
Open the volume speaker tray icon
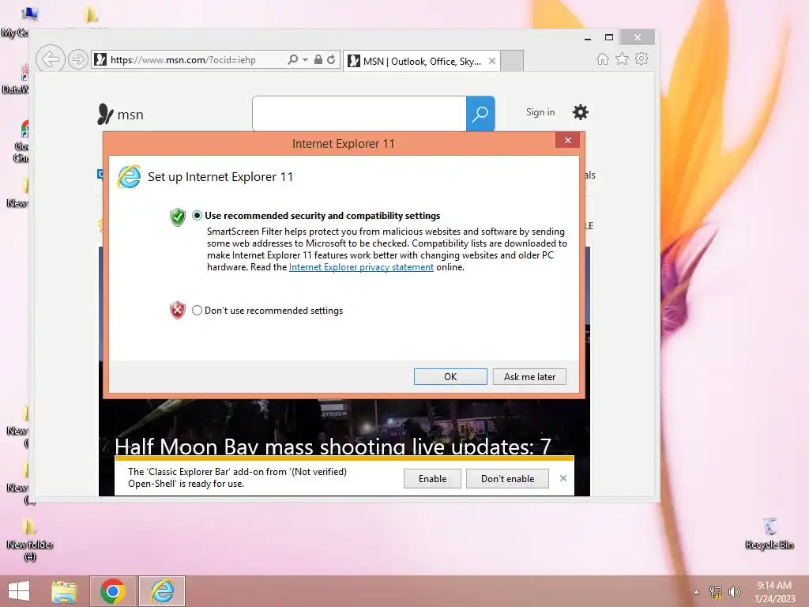coord(735,592)
